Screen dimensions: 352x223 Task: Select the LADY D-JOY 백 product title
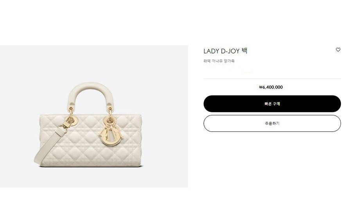225,51
